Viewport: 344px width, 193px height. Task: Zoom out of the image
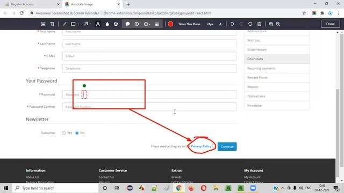coord(278,24)
